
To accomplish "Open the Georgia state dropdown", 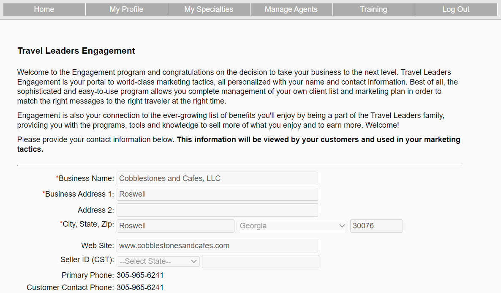I will (x=292, y=226).
